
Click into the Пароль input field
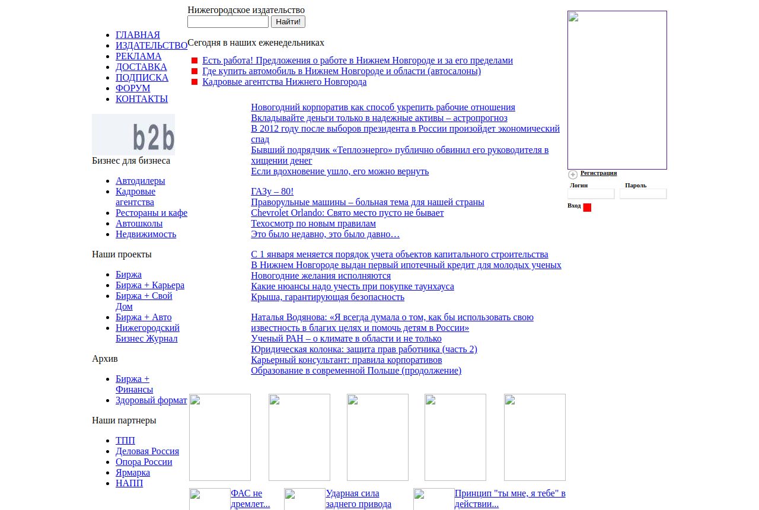click(643, 194)
